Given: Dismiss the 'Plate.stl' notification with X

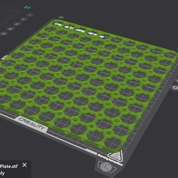Looking at the screenshot, I should pos(25,165).
